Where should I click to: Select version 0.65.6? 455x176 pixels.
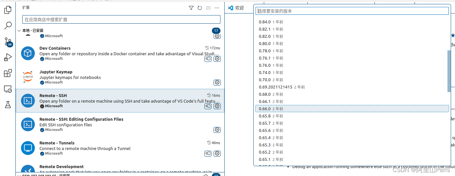[x=352, y=131]
